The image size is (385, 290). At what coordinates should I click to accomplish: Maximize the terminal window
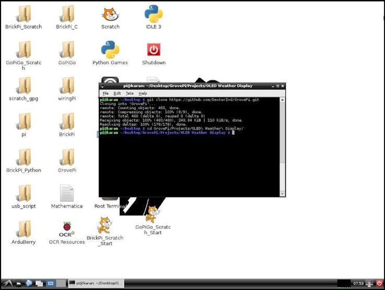click(278, 86)
